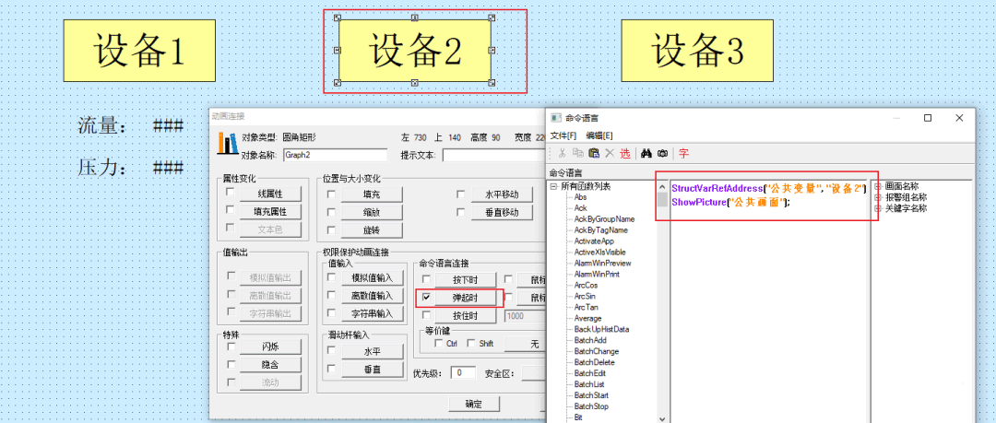This screenshot has width=996, height=423.
Task: Uncheck the 弹起时 checkbox
Action: pyautogui.click(x=426, y=297)
